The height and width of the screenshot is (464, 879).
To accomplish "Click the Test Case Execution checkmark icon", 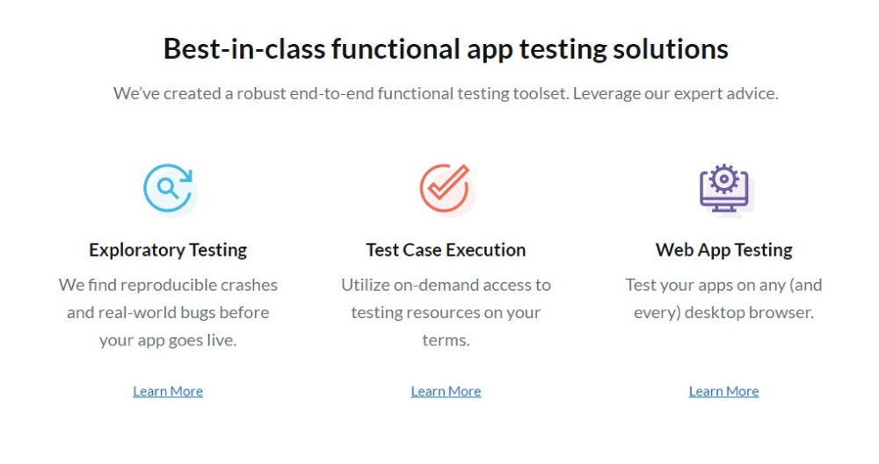I will tap(446, 188).
